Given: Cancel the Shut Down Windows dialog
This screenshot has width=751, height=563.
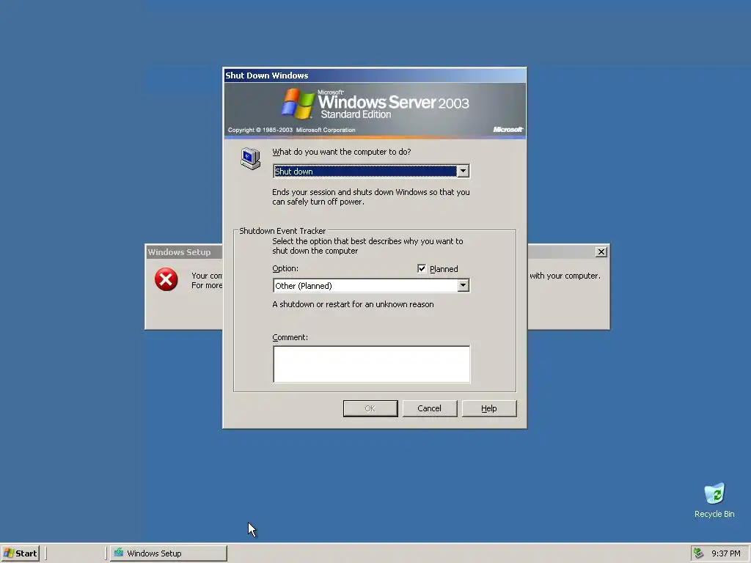Looking at the screenshot, I should 430,408.
